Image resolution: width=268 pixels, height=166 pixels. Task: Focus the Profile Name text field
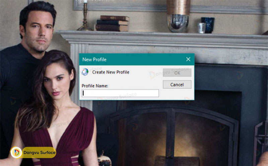click(120, 93)
